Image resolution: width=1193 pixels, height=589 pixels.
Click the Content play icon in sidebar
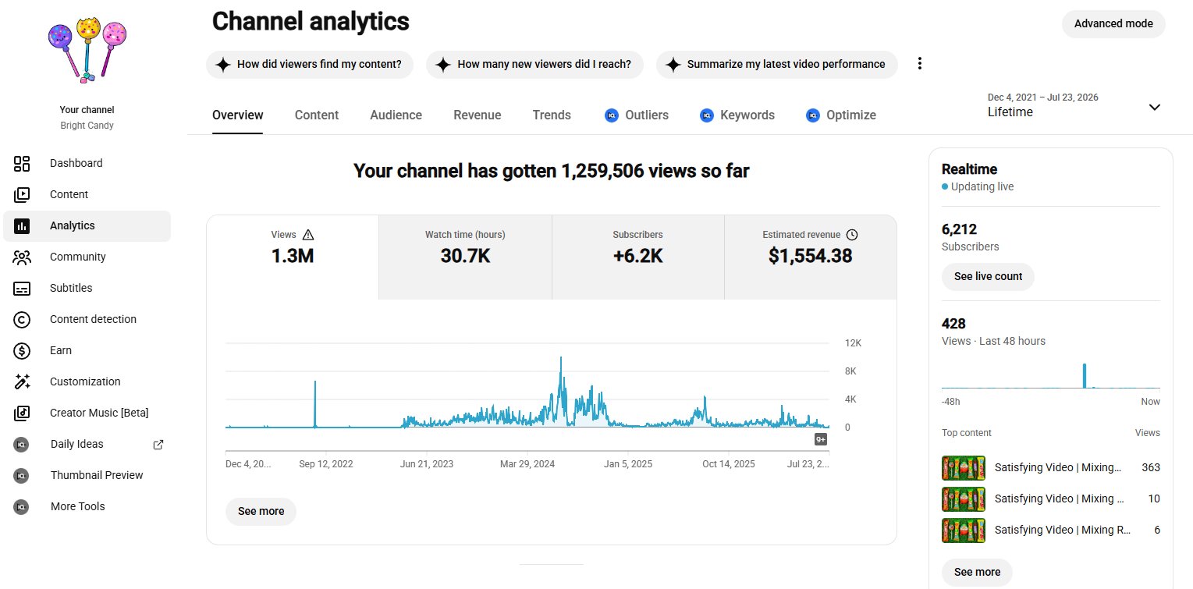pyautogui.click(x=22, y=194)
